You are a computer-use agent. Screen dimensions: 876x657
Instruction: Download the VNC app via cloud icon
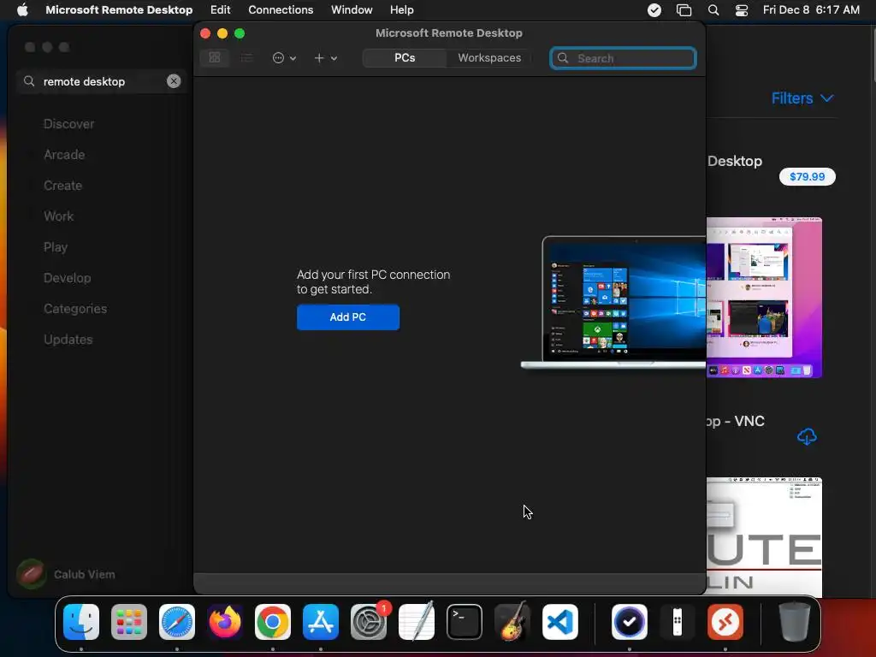[x=807, y=436]
